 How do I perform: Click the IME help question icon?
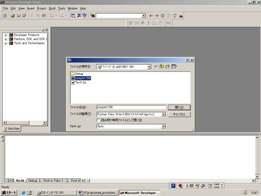[x=210, y=186]
